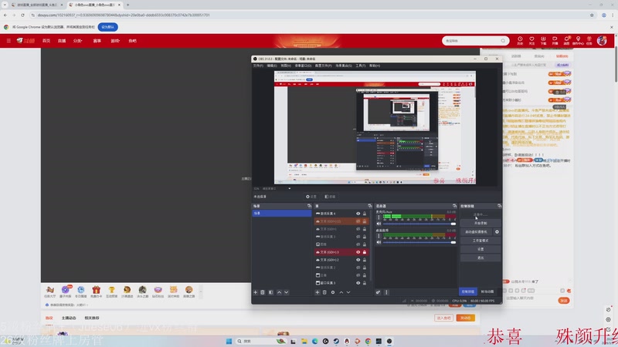618x347 pixels.
Task: Add a new scene with the plus icon
Action: point(256,292)
